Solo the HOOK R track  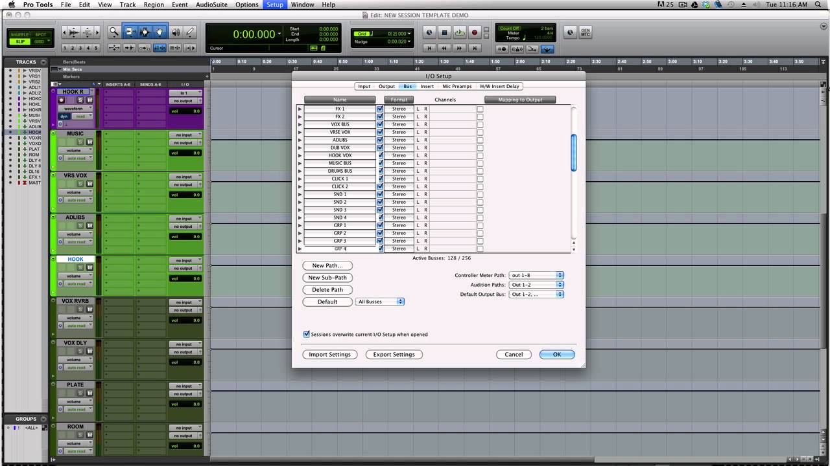tap(80, 100)
